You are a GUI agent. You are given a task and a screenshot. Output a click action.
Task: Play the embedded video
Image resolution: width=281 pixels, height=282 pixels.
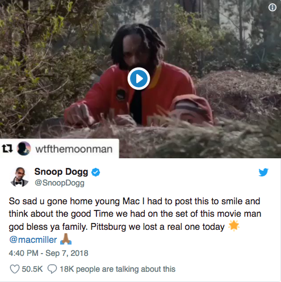click(x=139, y=78)
